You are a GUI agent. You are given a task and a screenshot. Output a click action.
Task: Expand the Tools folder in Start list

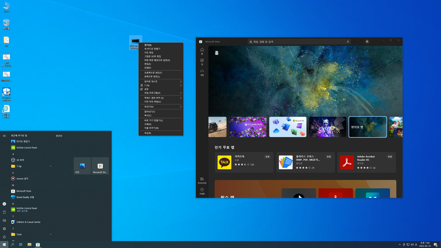coord(51,234)
